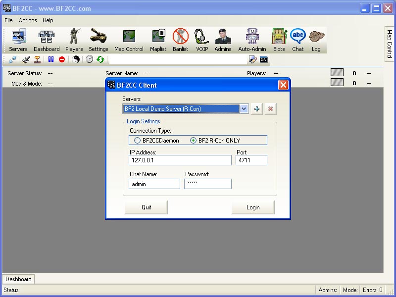The image size is (396, 297).
Task: Open the Chat bubble icon
Action: (x=297, y=40)
